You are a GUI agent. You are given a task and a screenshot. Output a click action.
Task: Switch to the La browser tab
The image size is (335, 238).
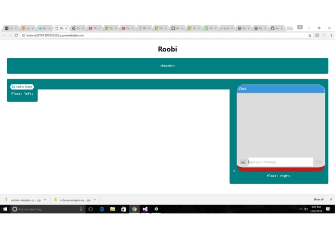tap(27, 28)
